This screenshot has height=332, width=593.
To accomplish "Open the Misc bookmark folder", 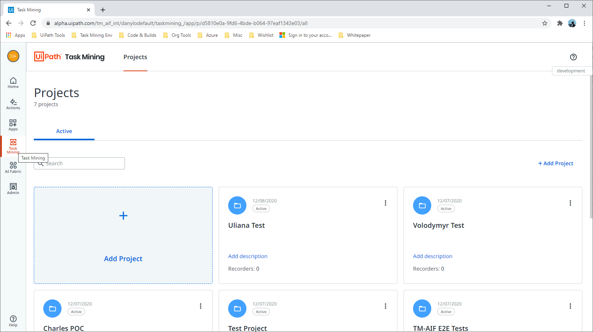I will tap(233, 35).
